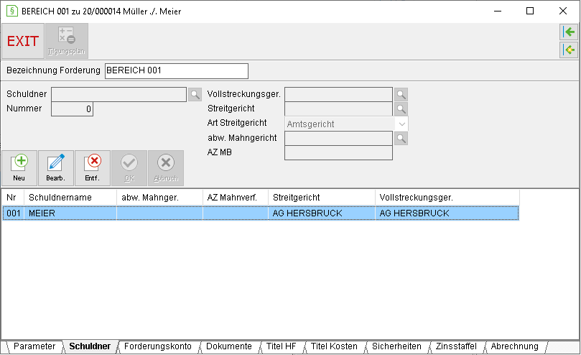The height and width of the screenshot is (355, 581).
Task: Sort by the Nr column header
Action: click(13, 198)
